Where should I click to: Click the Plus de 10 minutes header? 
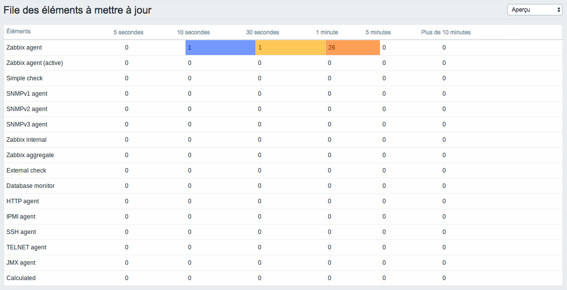446,32
